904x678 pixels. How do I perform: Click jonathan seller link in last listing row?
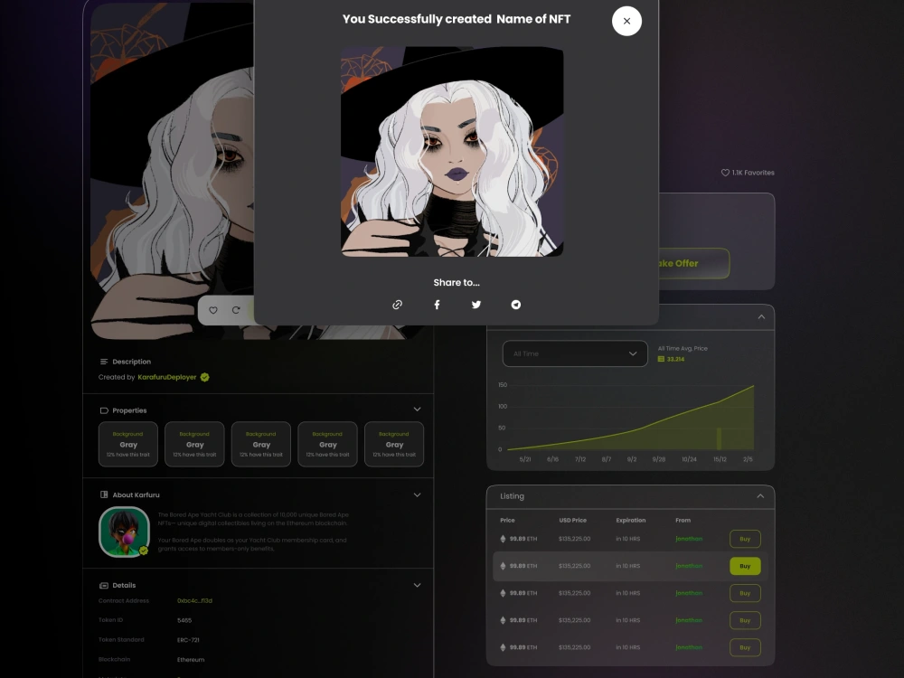[x=689, y=647]
